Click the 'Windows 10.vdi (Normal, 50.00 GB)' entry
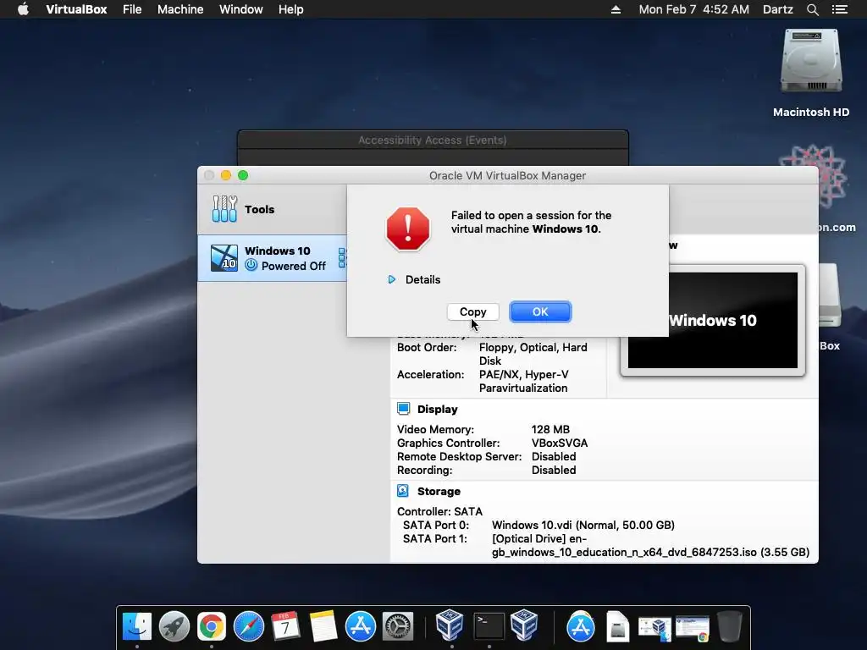Screen dimensions: 867x650 pos(583,525)
